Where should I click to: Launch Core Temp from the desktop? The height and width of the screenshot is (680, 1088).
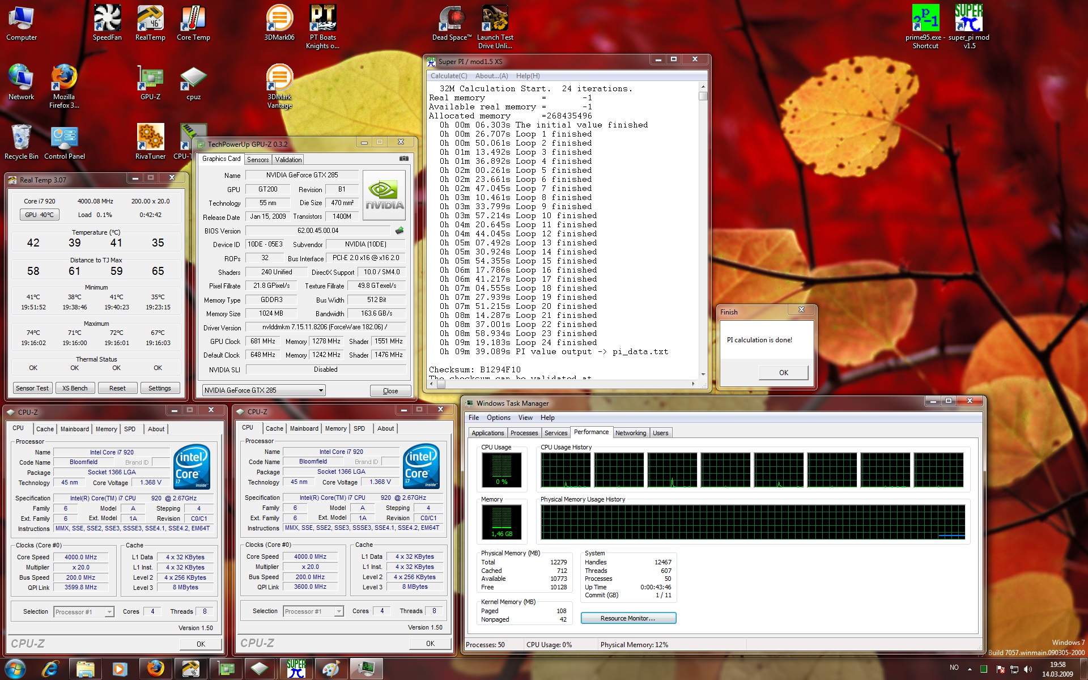click(x=193, y=23)
